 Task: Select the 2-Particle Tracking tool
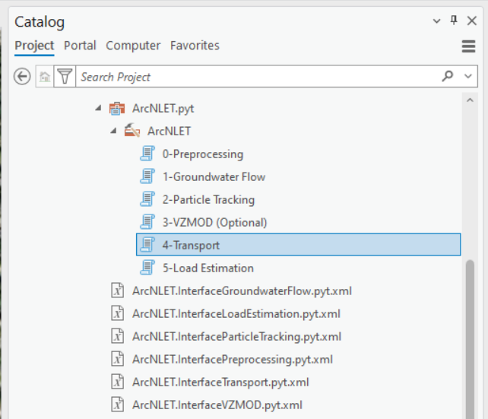208,199
